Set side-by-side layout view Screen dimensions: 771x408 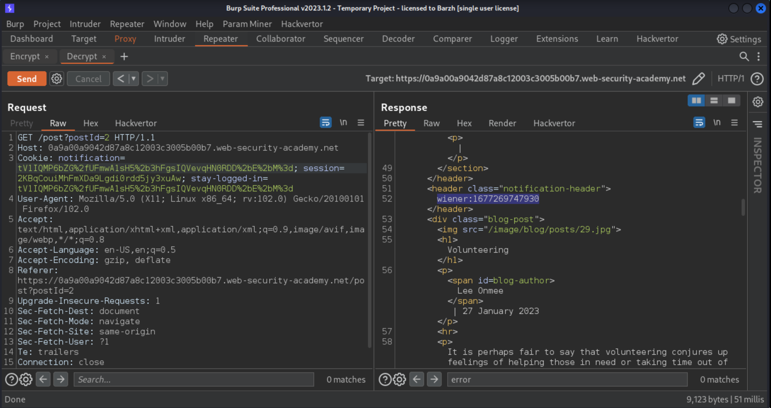click(x=696, y=101)
